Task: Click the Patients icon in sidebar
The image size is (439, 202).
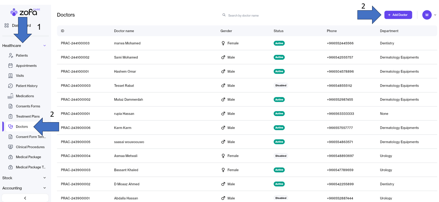Action: click(x=11, y=56)
